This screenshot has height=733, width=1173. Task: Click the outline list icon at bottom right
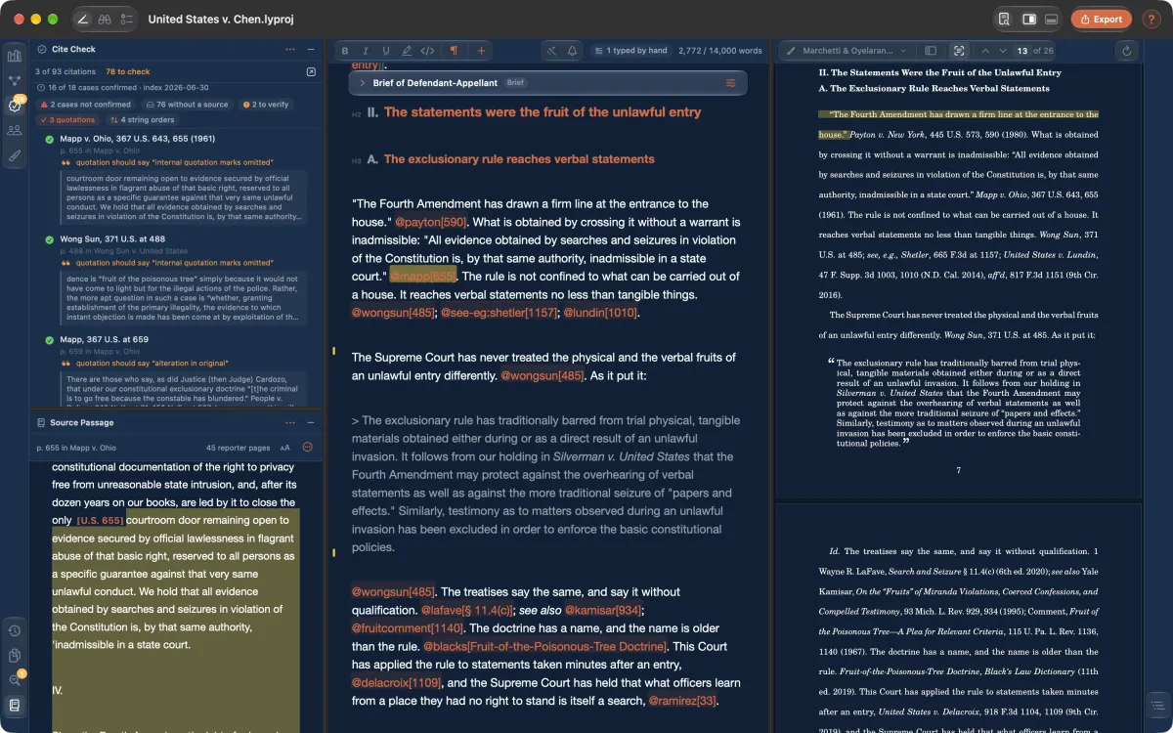[x=1156, y=705]
